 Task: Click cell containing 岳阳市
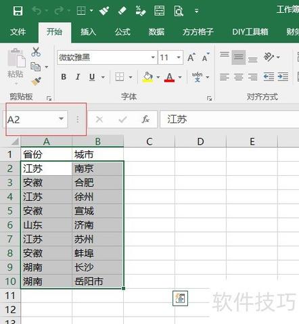(x=97, y=281)
